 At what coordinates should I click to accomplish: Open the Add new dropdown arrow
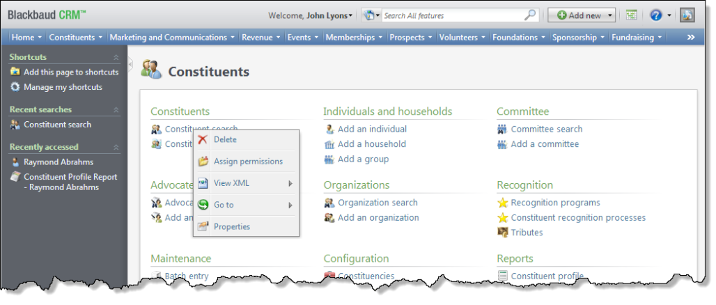(611, 15)
